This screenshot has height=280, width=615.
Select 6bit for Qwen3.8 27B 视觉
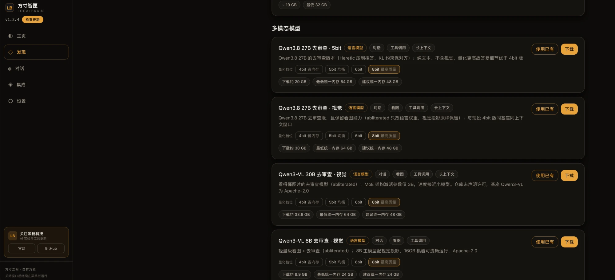359,136
